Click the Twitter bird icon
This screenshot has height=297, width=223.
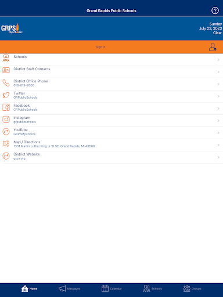(x=6, y=95)
